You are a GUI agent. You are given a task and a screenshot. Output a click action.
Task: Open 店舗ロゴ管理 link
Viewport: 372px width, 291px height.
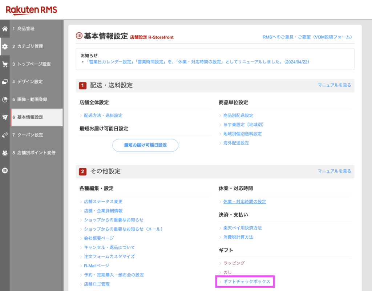tap(97, 284)
